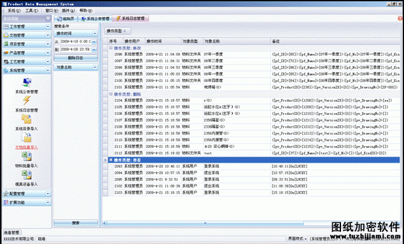
Task: Open the end date dropdown arrow
Action: (94, 50)
